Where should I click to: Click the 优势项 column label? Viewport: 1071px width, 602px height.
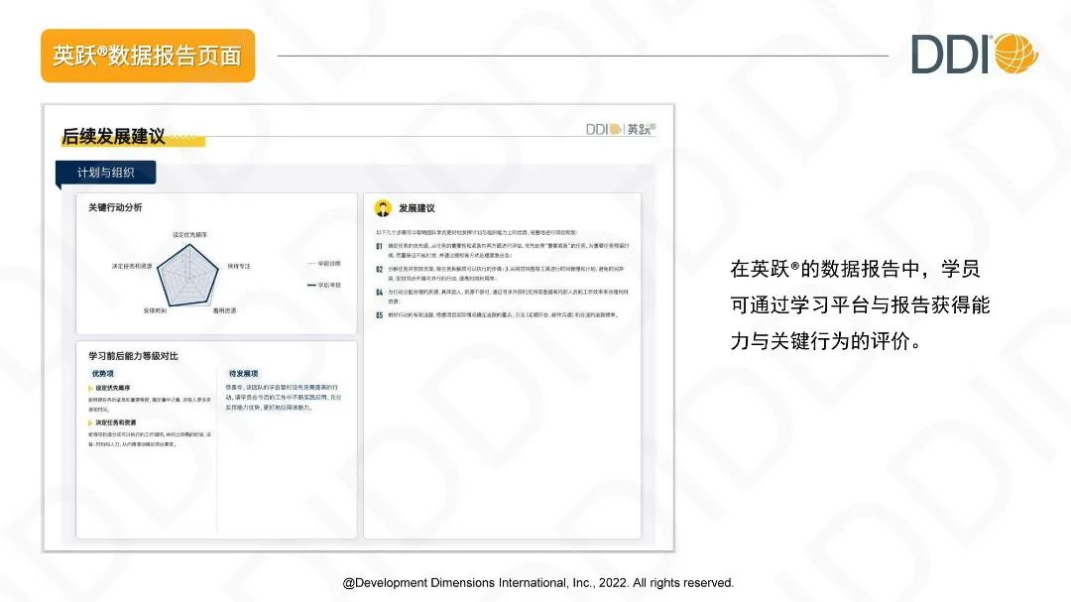[102, 374]
